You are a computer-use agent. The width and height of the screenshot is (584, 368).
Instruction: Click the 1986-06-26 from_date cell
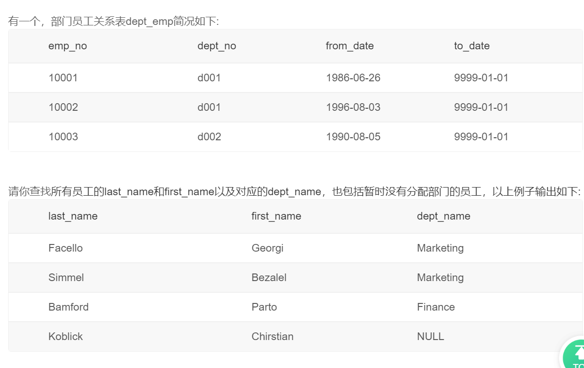pos(353,78)
